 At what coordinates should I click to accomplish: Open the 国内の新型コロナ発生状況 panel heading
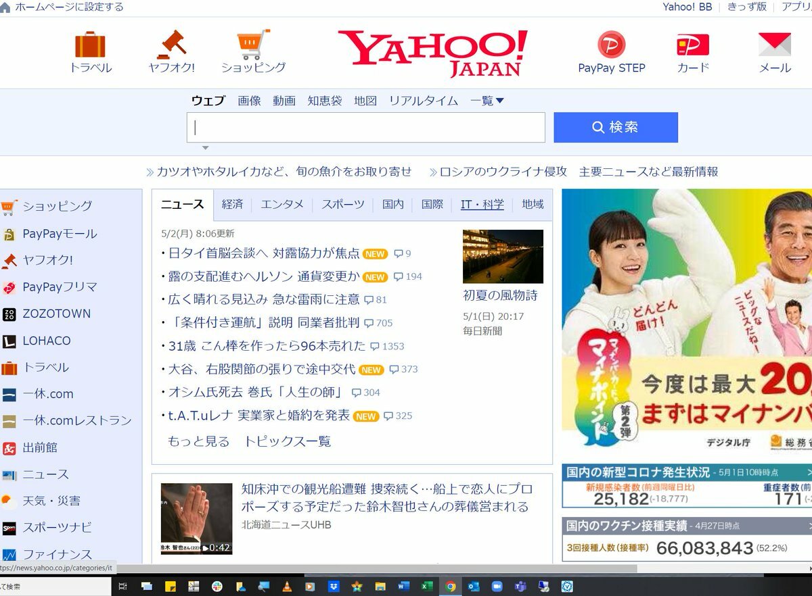coord(638,472)
